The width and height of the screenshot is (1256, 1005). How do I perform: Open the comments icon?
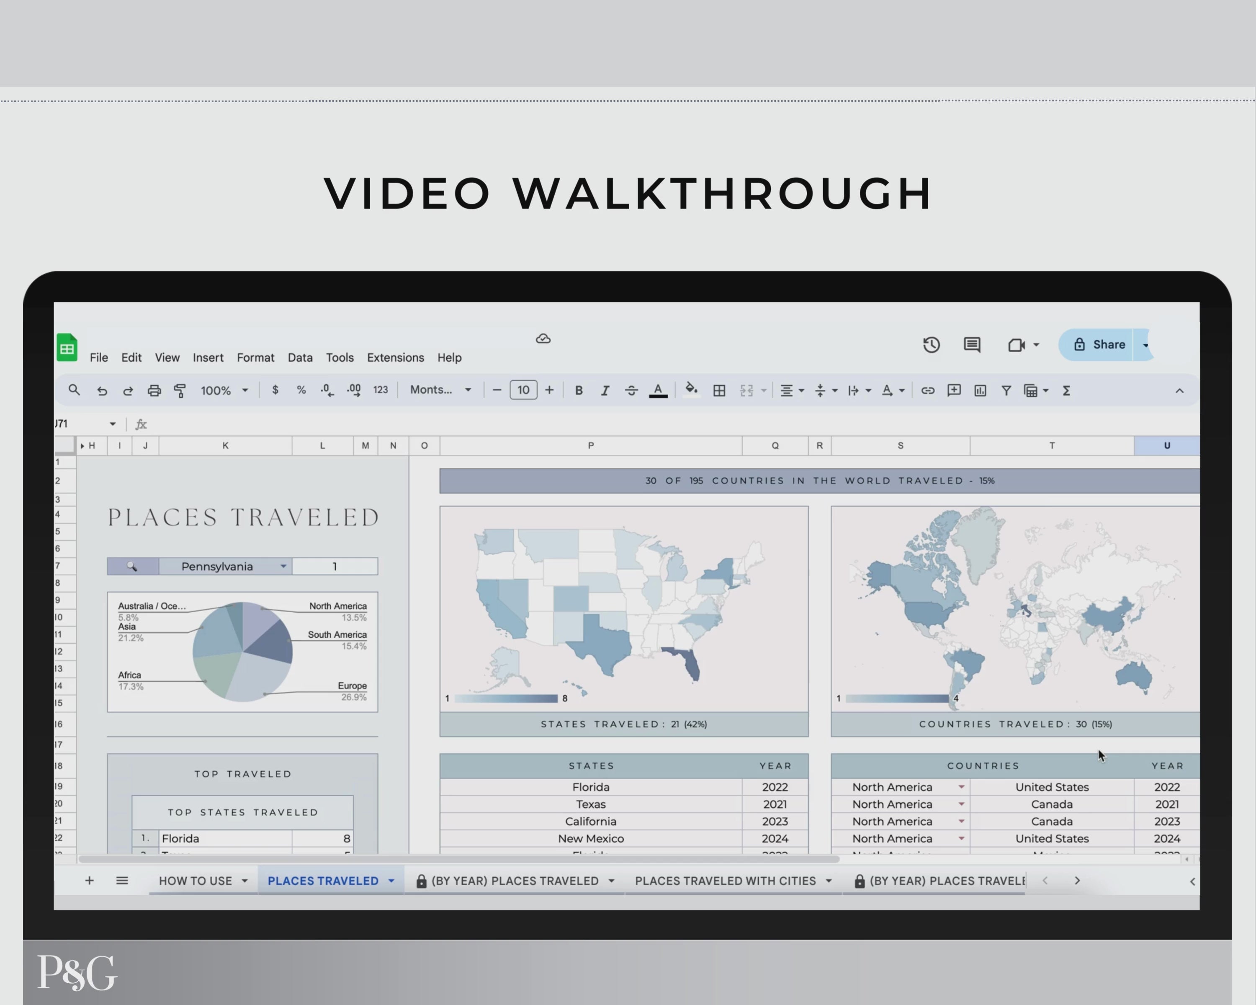coord(972,345)
